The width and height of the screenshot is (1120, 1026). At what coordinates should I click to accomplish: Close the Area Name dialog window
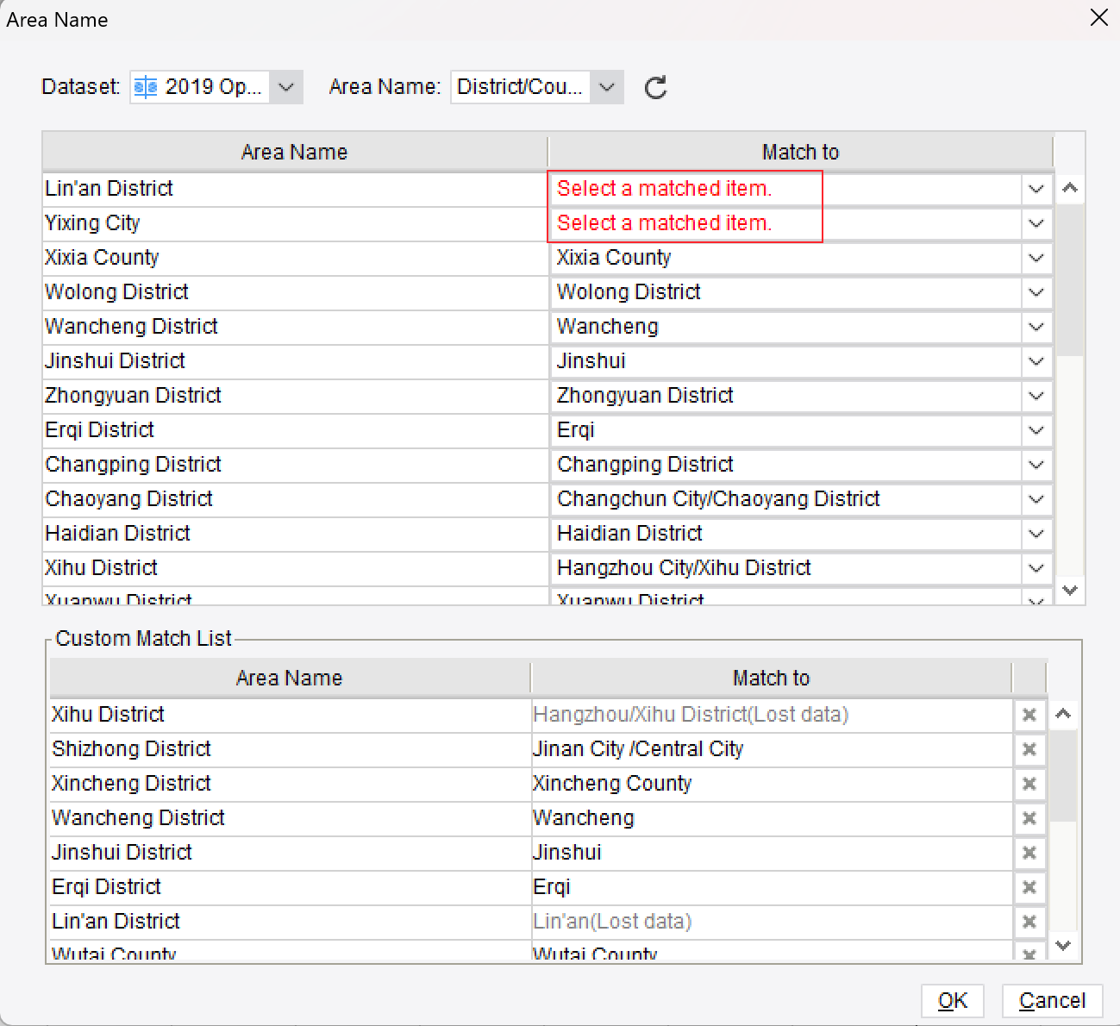click(x=1098, y=18)
